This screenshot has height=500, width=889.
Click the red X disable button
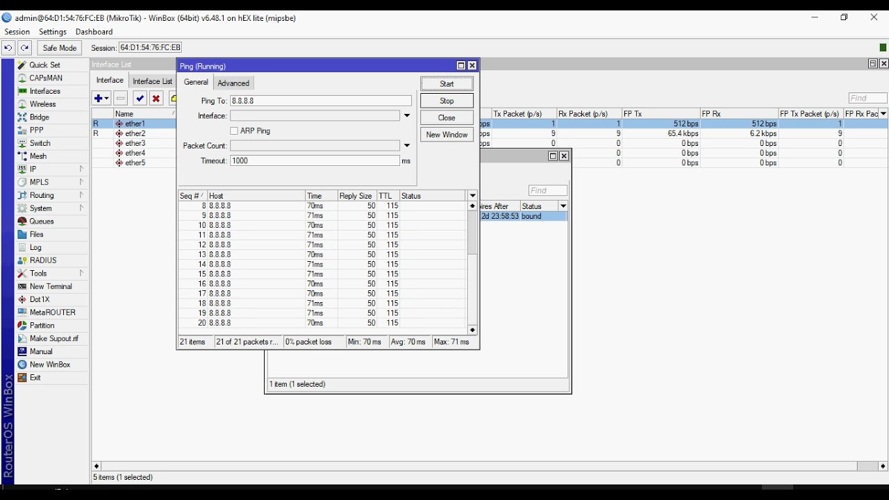coord(156,99)
